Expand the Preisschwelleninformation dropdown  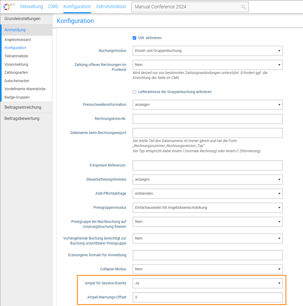click(207, 105)
